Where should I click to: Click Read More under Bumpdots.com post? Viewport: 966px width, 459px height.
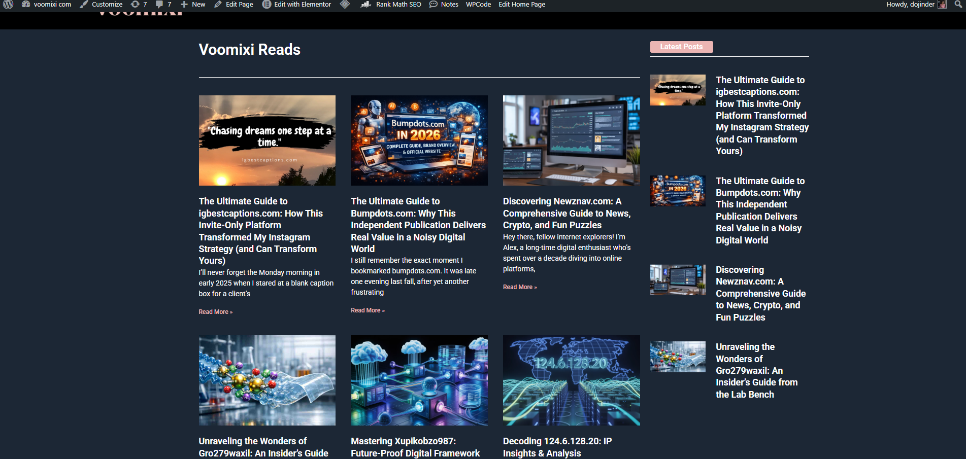(368, 310)
